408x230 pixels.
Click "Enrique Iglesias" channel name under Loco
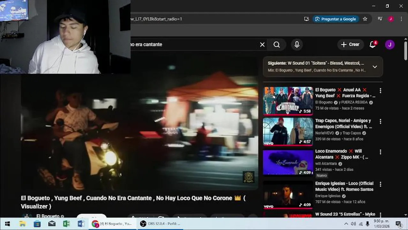(328, 196)
